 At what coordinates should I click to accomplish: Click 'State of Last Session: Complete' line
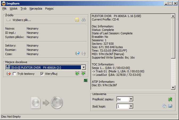click(x=112, y=33)
